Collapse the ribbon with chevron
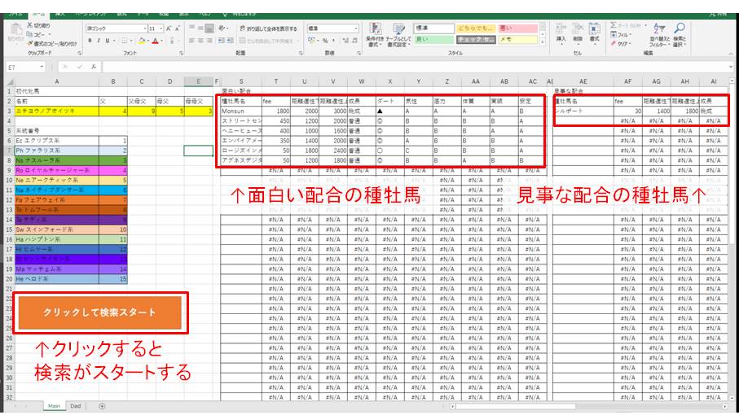Viewport: 739px width, 415px height. pyautogui.click(x=732, y=54)
